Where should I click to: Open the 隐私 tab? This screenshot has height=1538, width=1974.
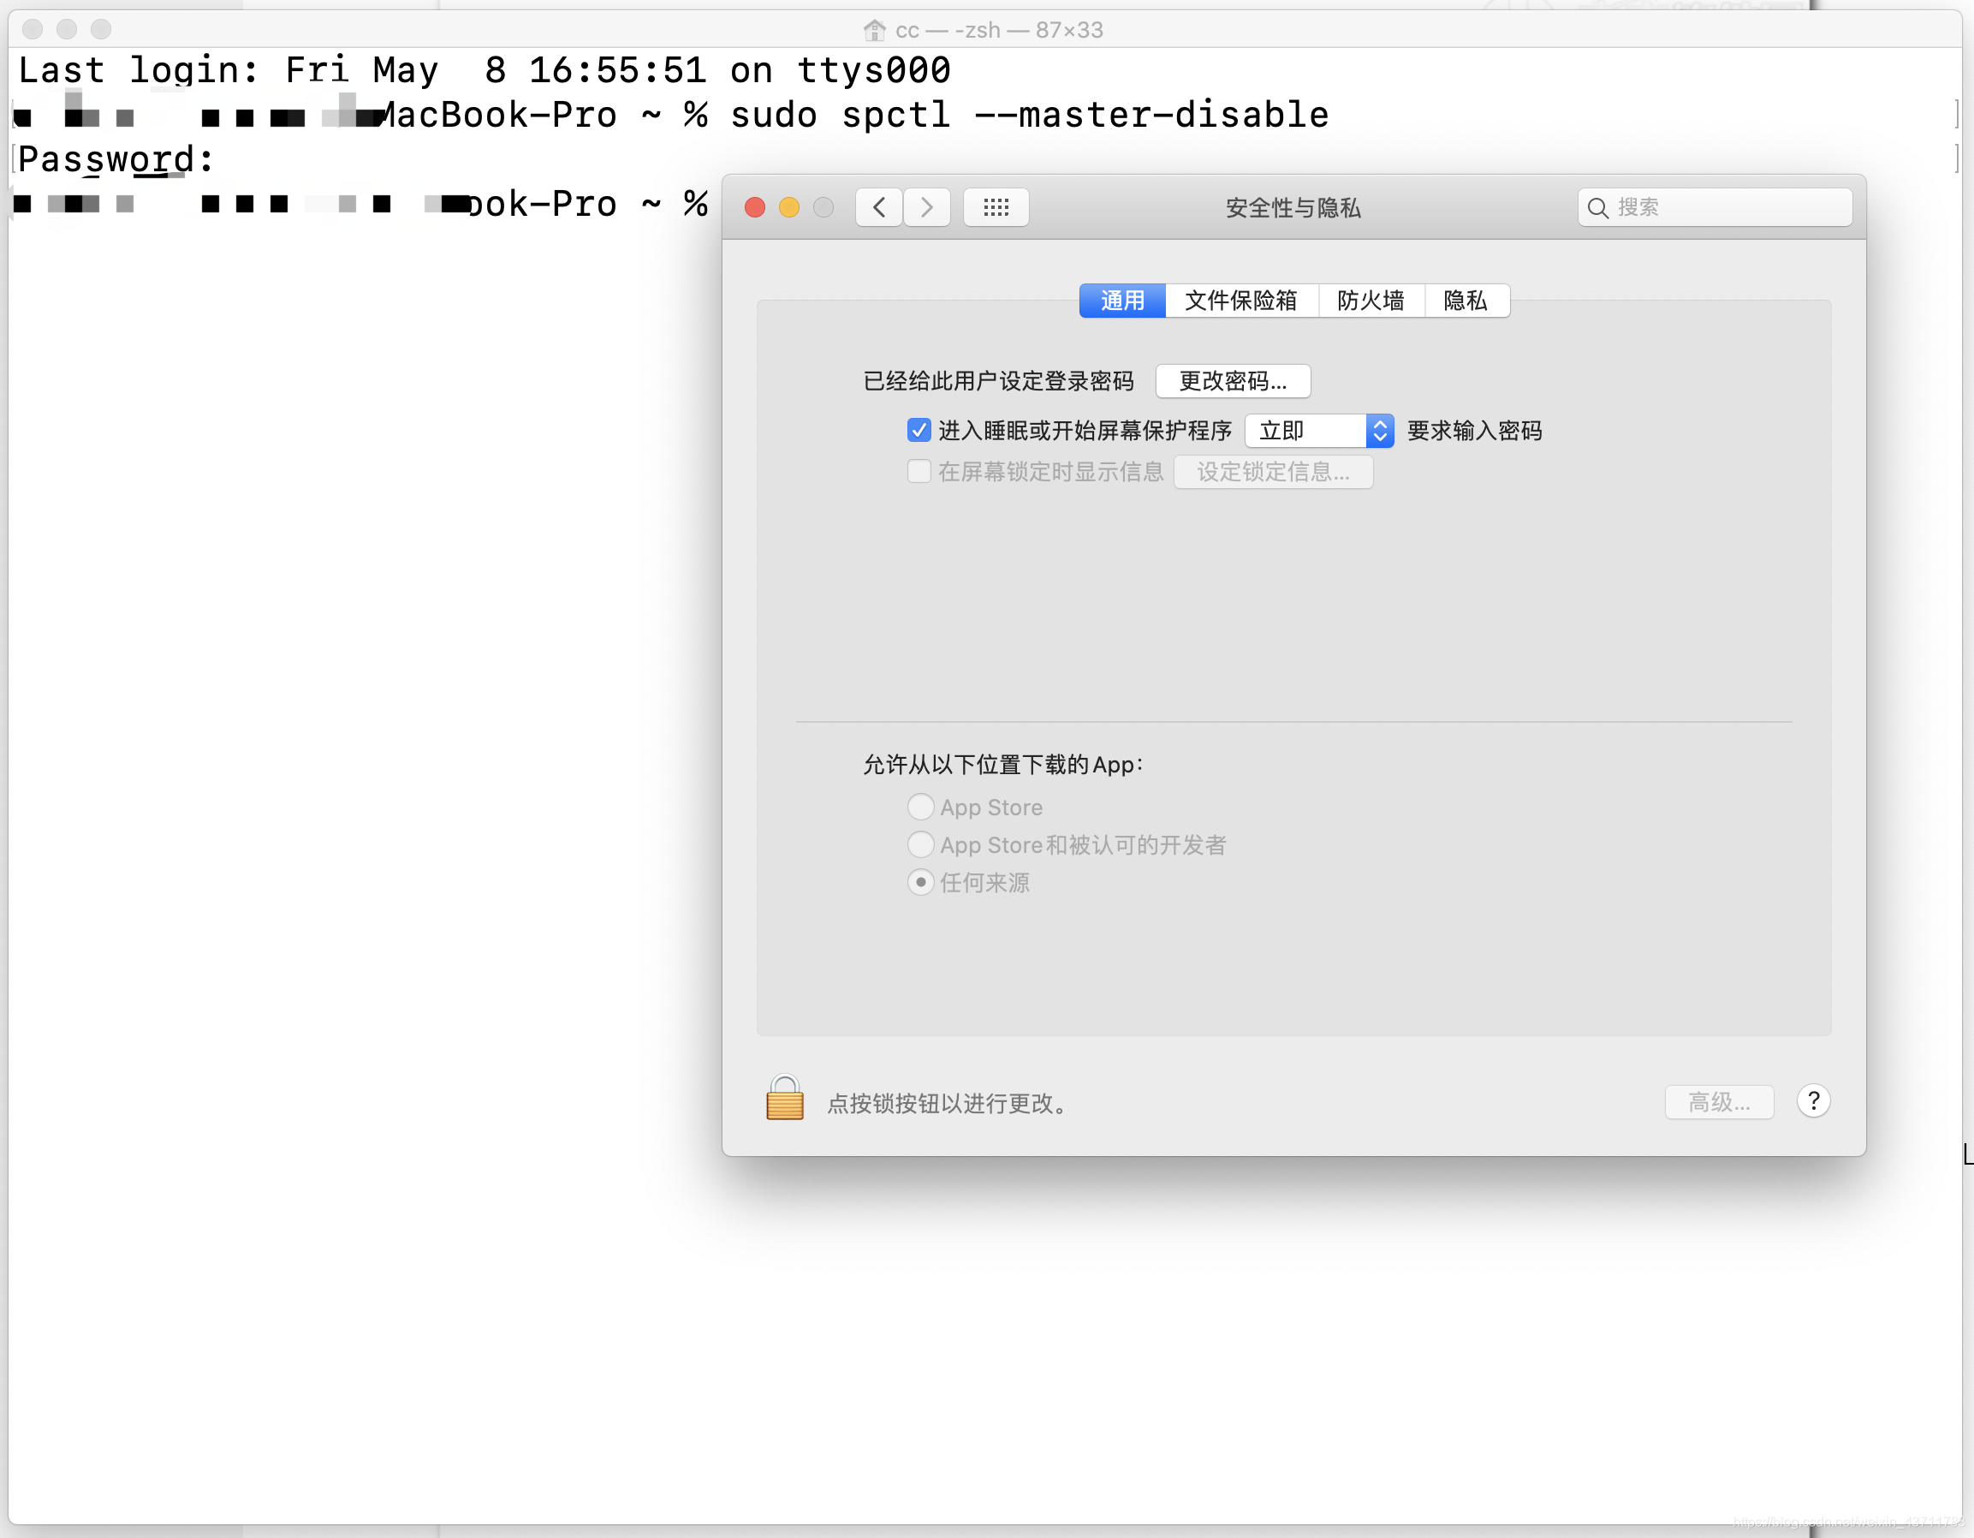point(1464,301)
